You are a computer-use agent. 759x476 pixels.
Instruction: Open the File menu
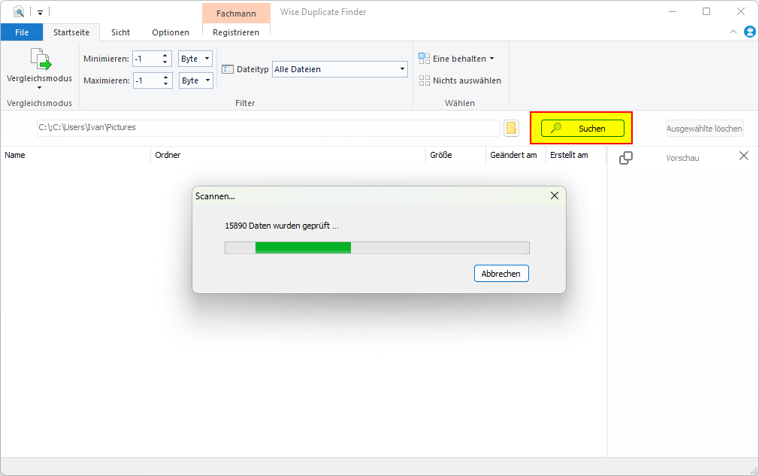22,32
